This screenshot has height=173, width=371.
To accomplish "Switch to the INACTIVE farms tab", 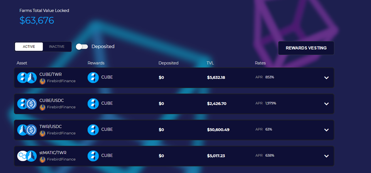I will point(57,47).
